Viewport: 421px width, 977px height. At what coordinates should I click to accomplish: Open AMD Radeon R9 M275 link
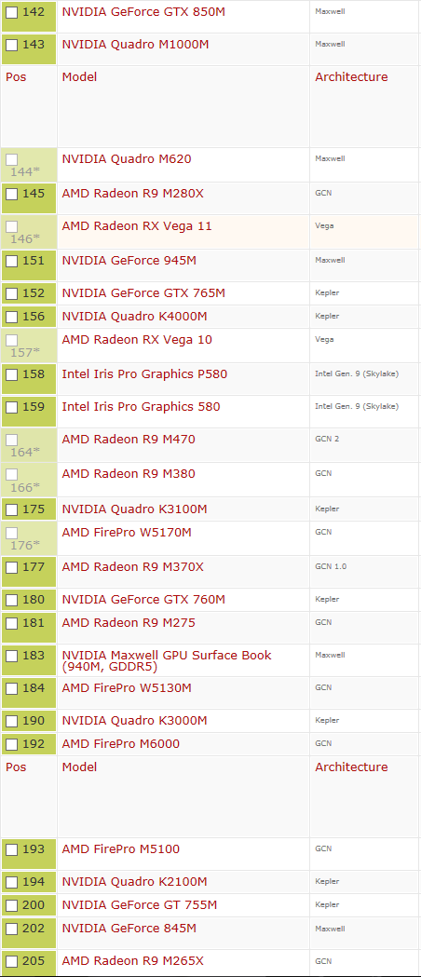coord(129,622)
